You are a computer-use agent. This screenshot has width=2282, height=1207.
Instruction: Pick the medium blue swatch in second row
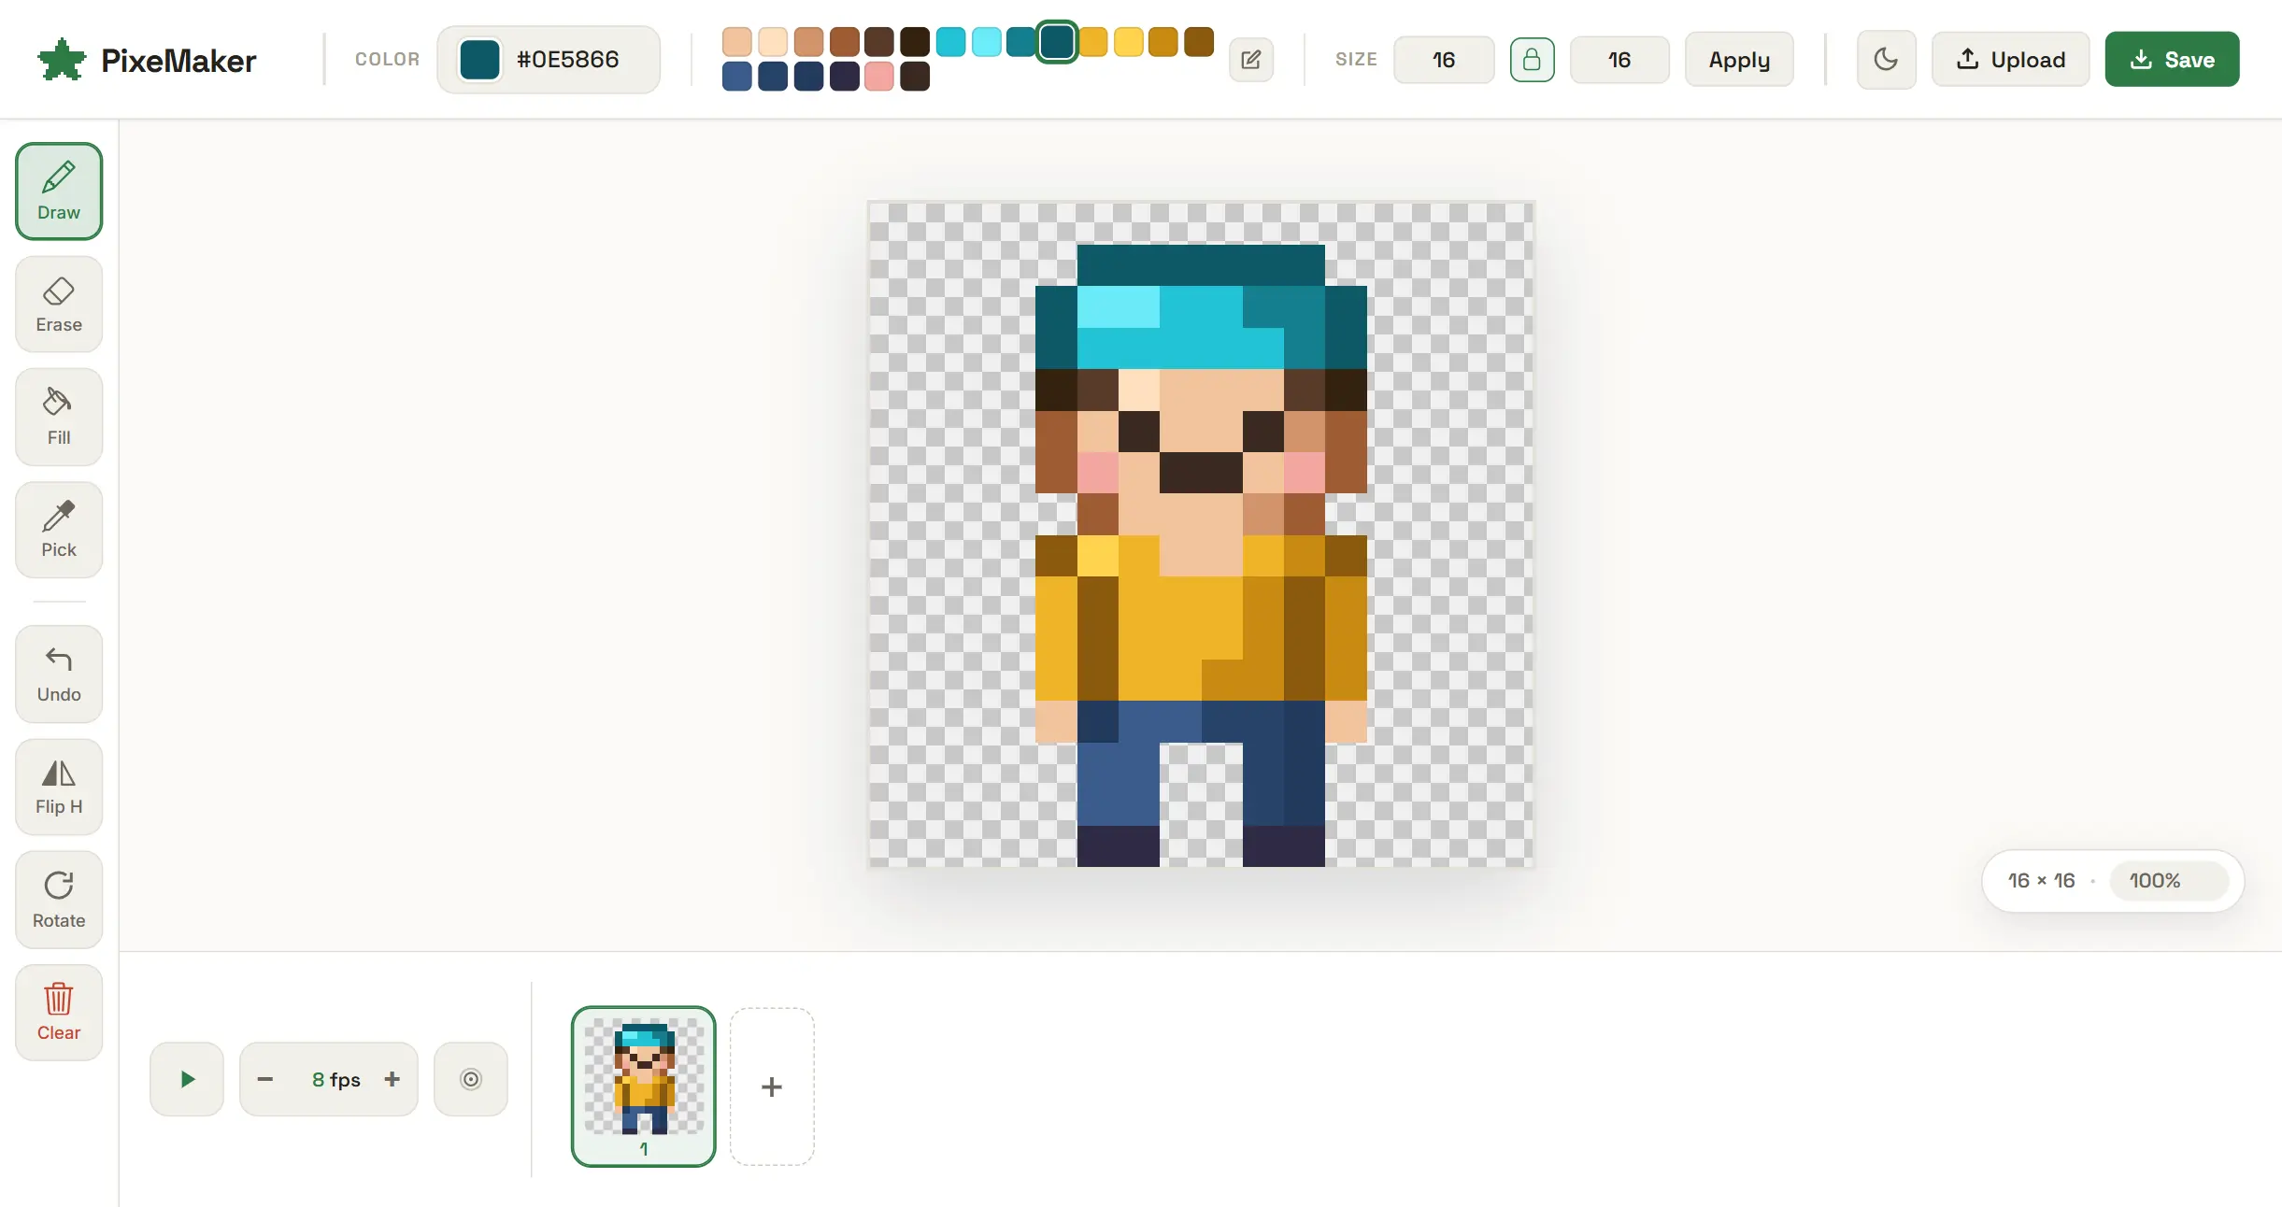737,77
